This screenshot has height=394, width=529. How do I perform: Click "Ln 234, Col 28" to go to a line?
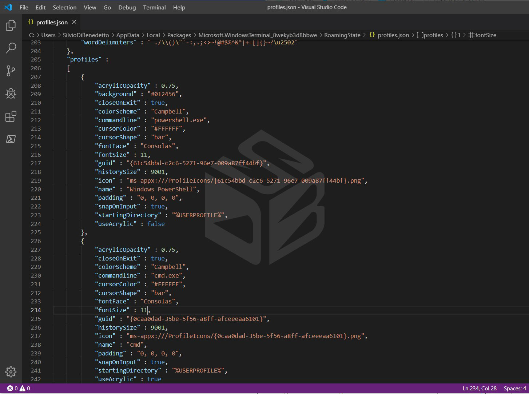[x=479, y=388]
